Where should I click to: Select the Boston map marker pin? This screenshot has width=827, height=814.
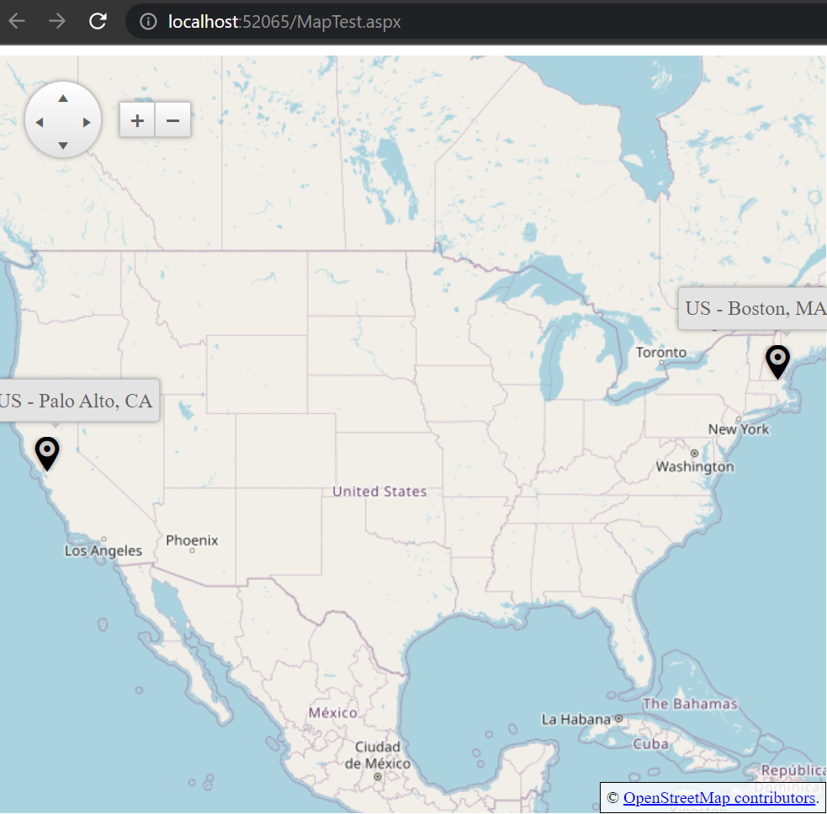point(777,360)
